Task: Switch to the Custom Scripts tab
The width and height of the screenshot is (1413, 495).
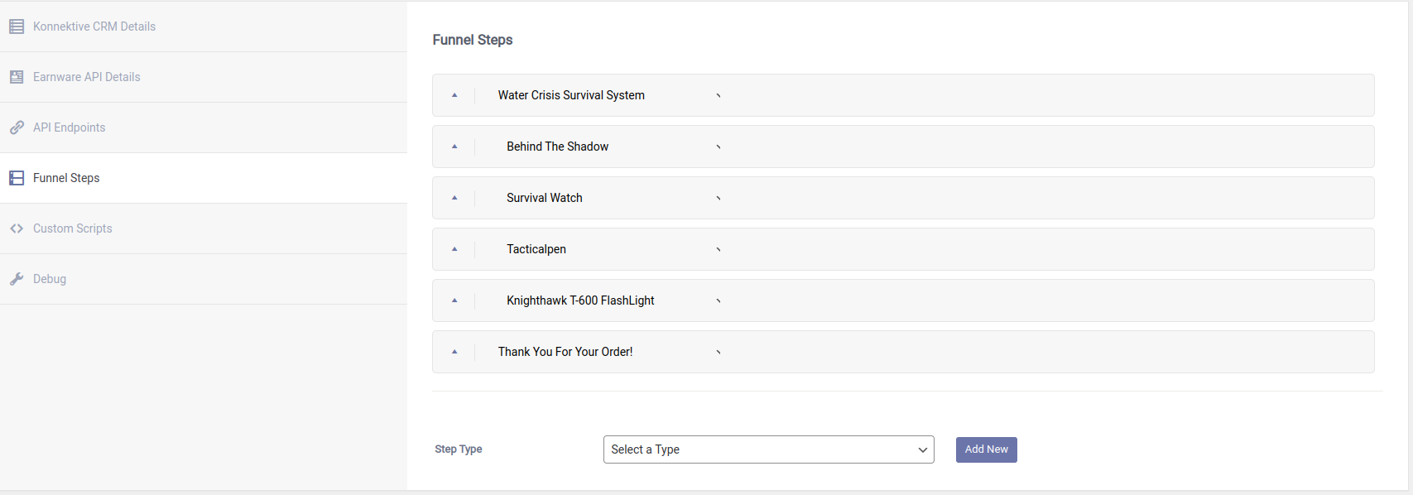Action: (x=72, y=228)
